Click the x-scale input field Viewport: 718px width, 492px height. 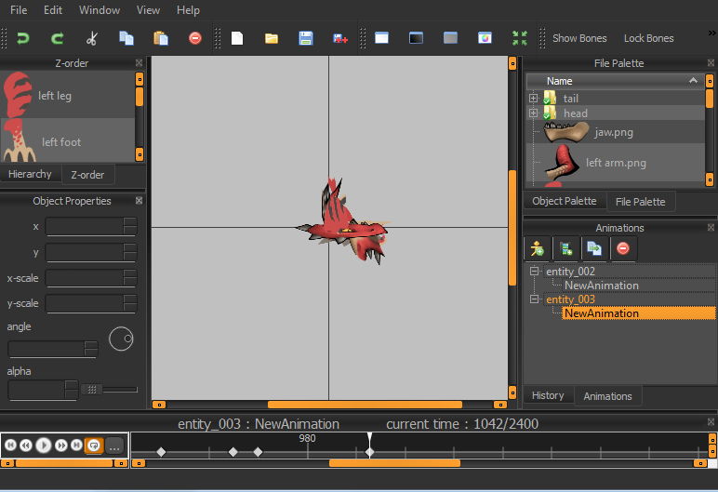[x=85, y=278]
